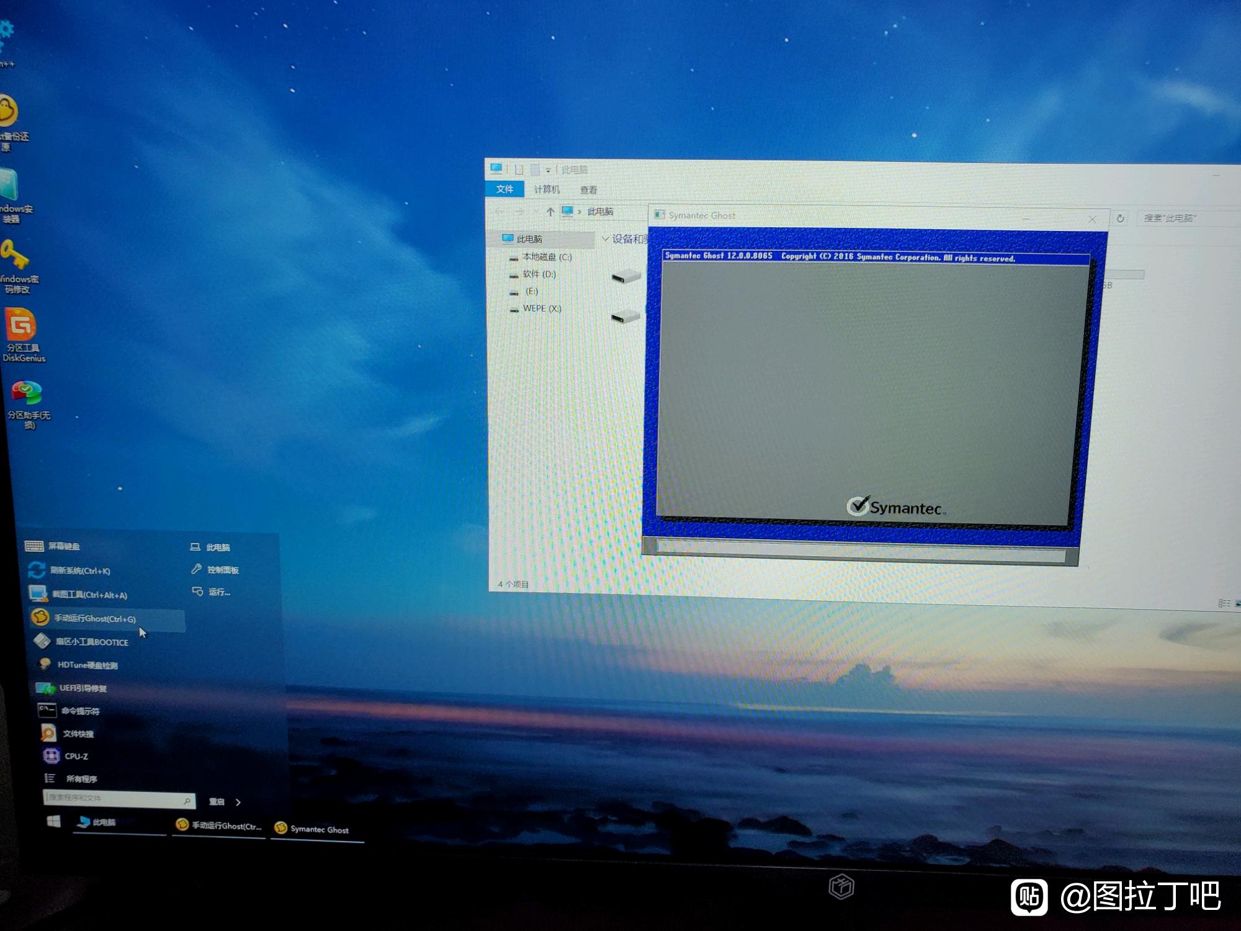Expand 所有程序 all programs list
The width and height of the screenshot is (1241, 931).
point(71,778)
